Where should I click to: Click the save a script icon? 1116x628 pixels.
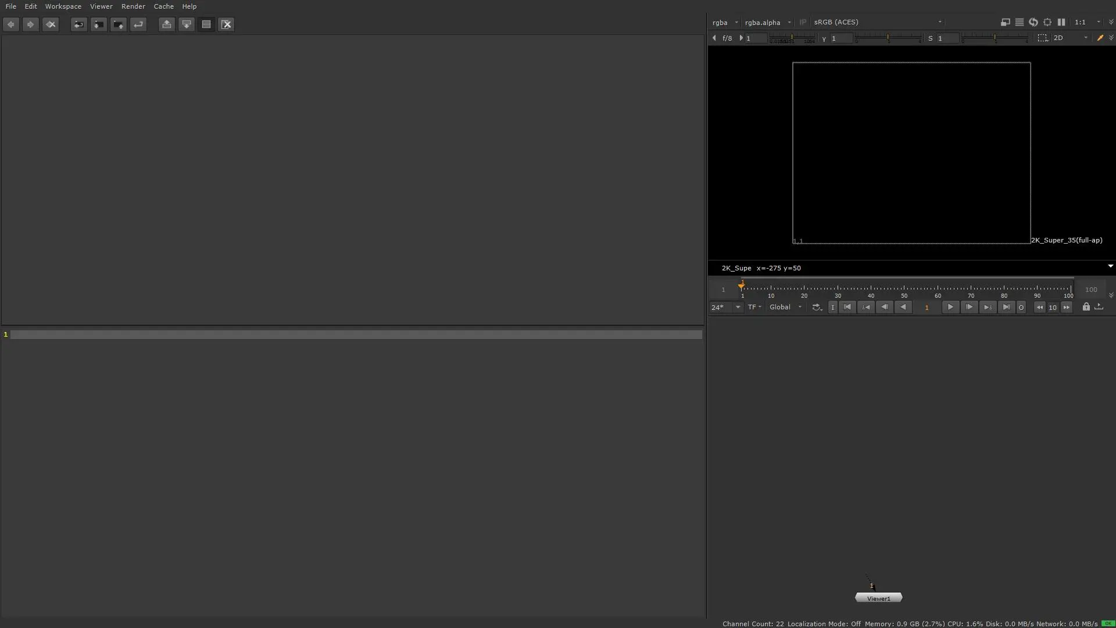[118, 24]
